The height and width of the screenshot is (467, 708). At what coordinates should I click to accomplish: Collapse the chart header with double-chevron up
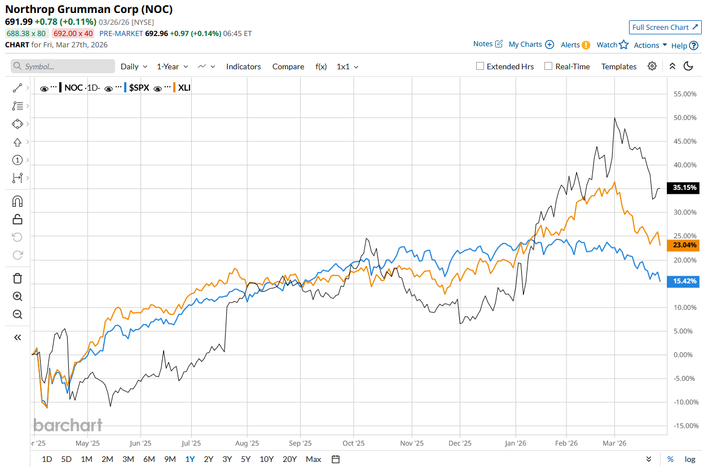(672, 66)
